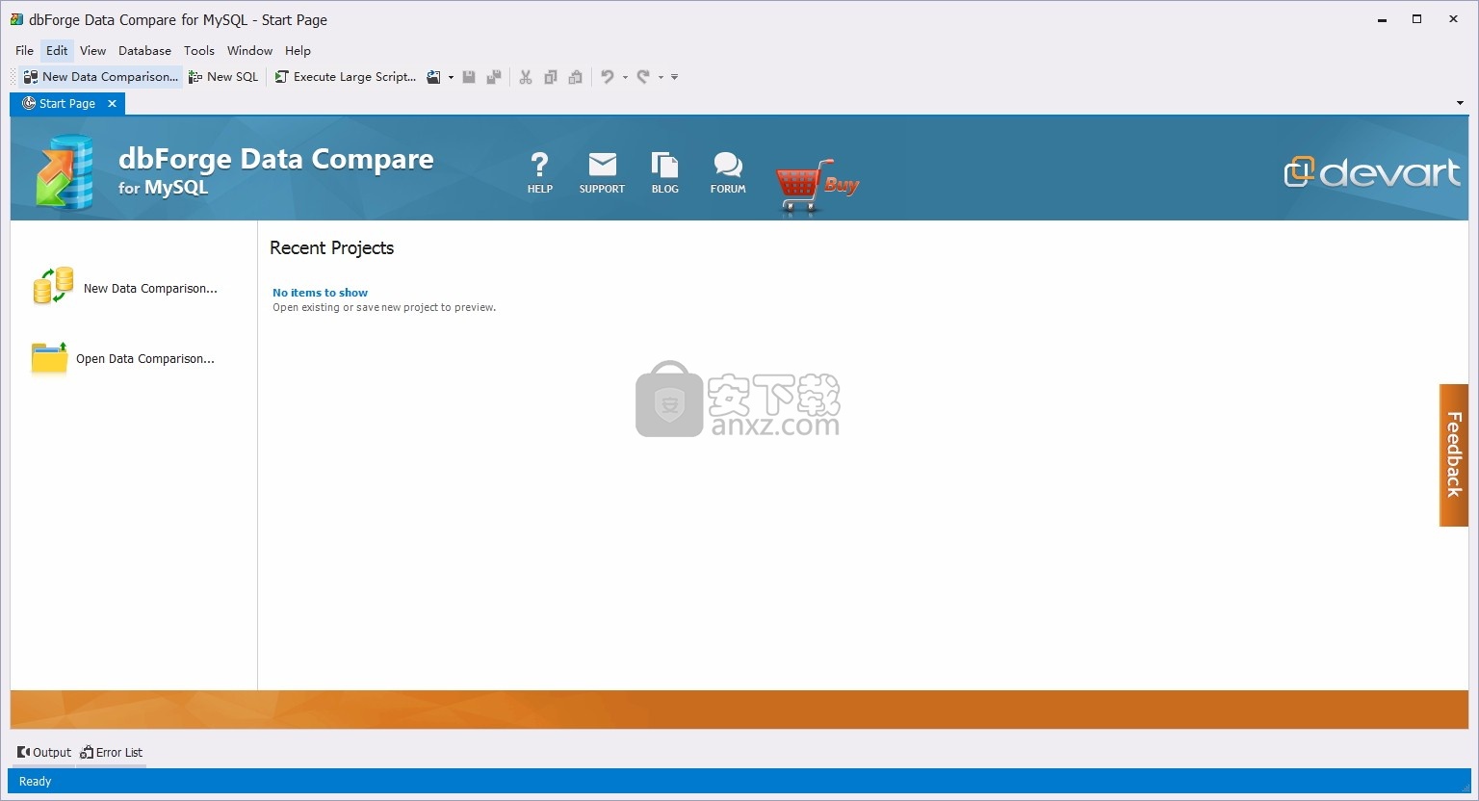Image resolution: width=1479 pixels, height=801 pixels.
Task: Click the Ready status bar text
Action: 36,782
